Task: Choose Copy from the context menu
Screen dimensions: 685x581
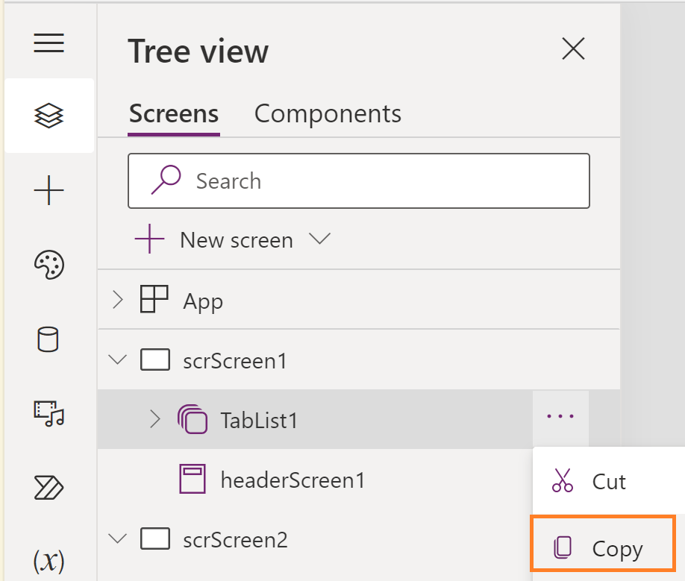Action: [x=602, y=549]
